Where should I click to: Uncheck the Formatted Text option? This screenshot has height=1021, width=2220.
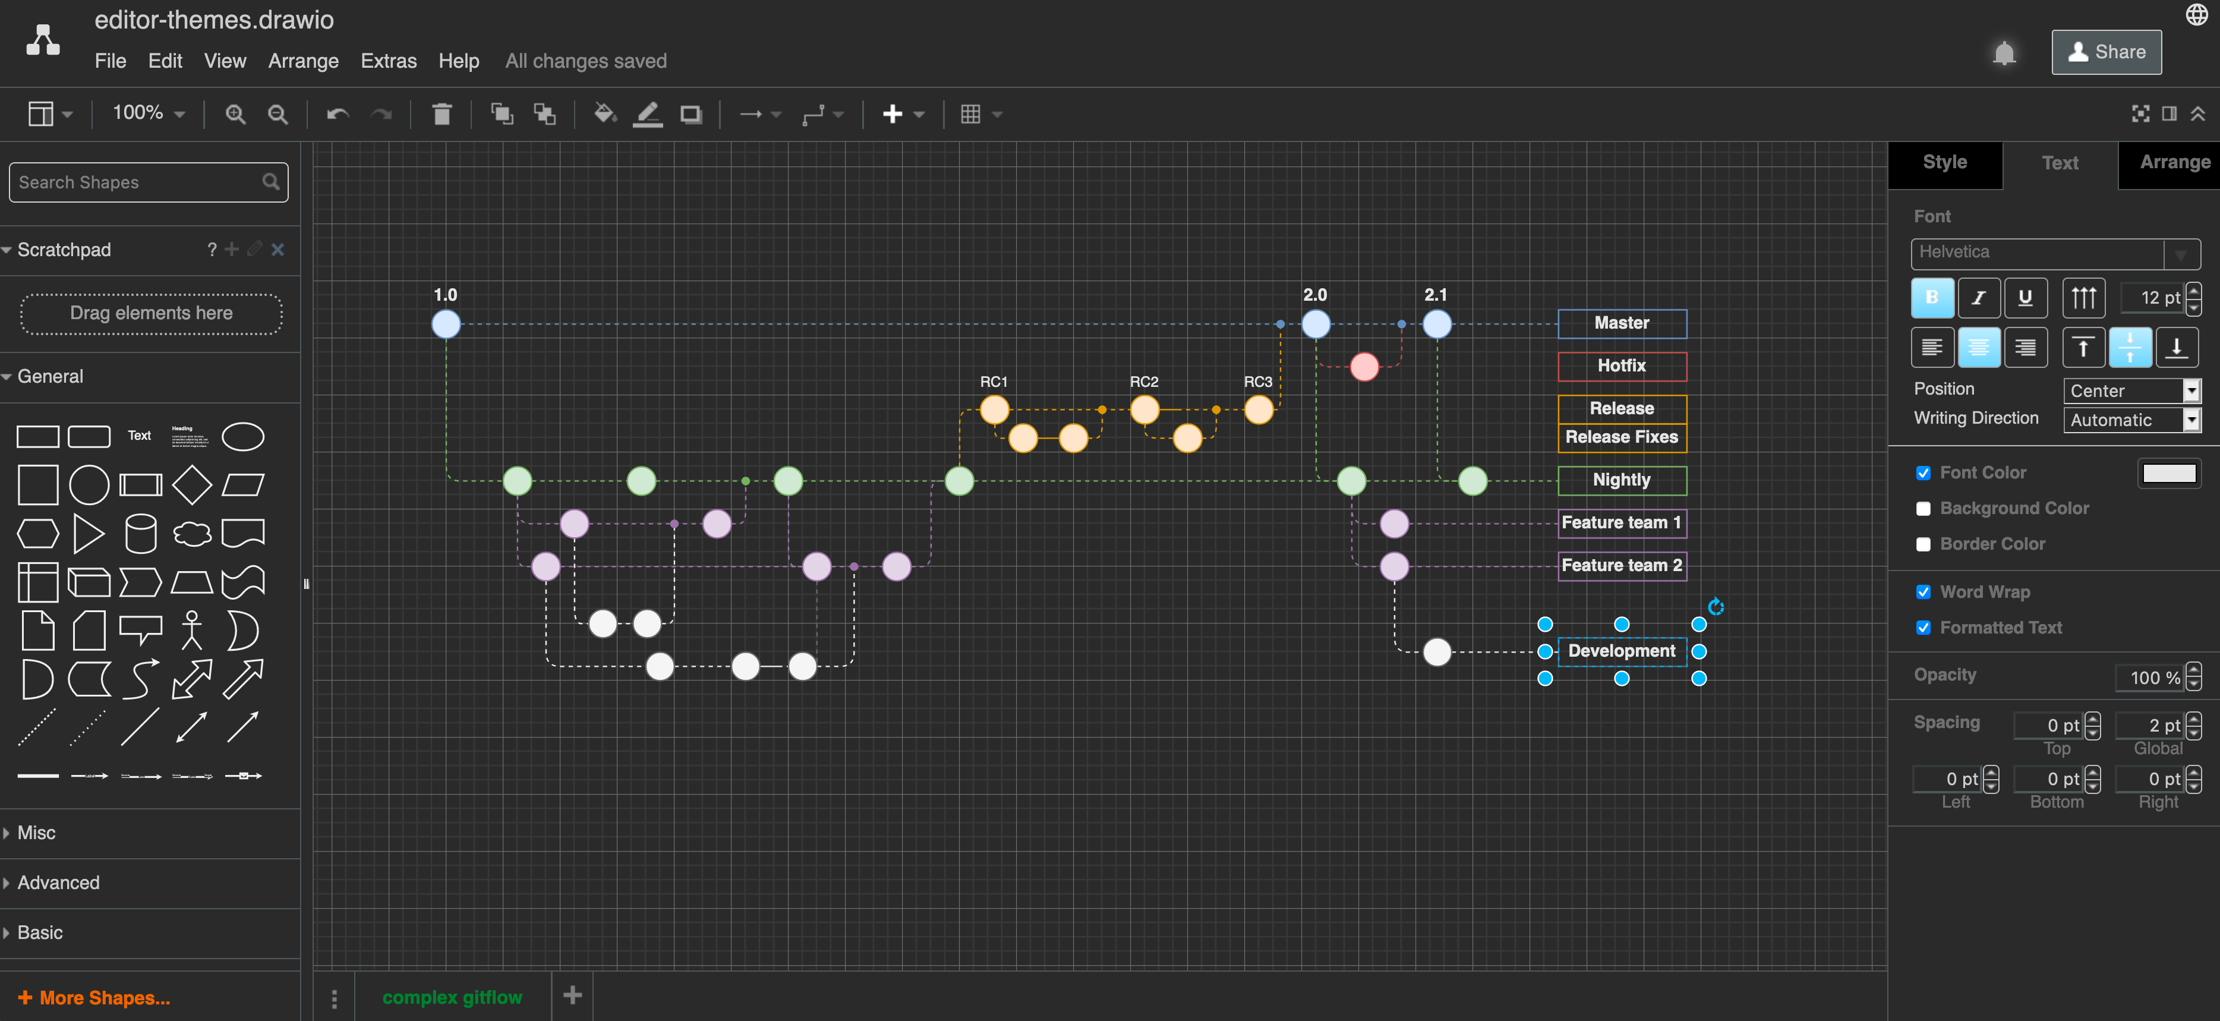1923,627
